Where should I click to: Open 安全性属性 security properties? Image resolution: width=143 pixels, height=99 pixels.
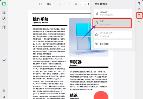coord(113,44)
